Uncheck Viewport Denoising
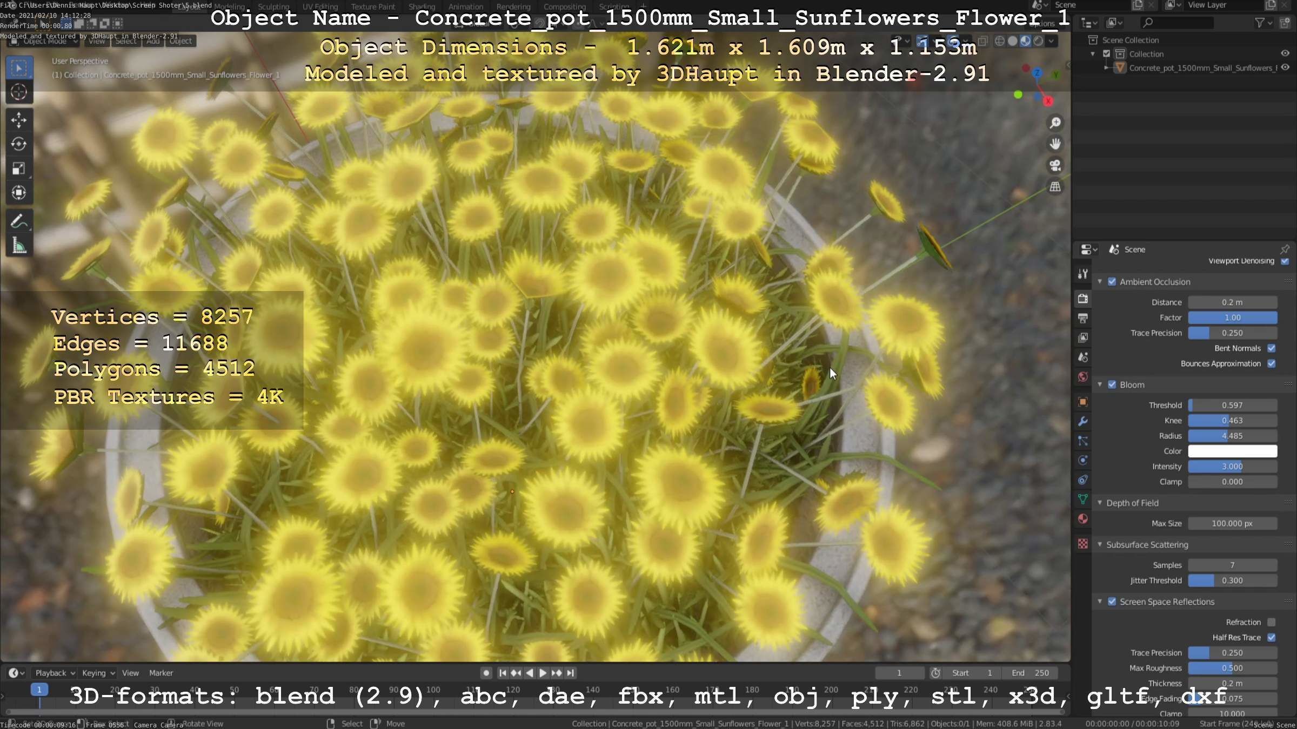Viewport: 1297px width, 729px height. click(x=1285, y=261)
